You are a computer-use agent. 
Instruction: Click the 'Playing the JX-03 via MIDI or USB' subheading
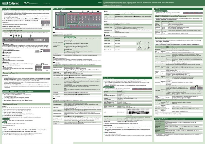tap(11, 26)
